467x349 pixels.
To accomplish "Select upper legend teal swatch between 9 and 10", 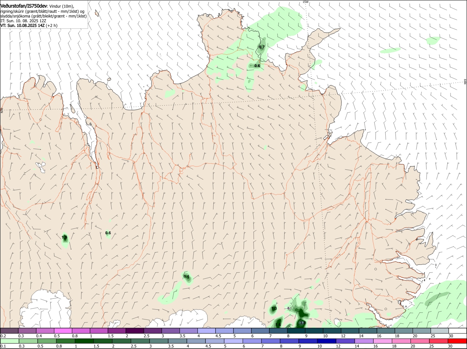I will (314, 331).
